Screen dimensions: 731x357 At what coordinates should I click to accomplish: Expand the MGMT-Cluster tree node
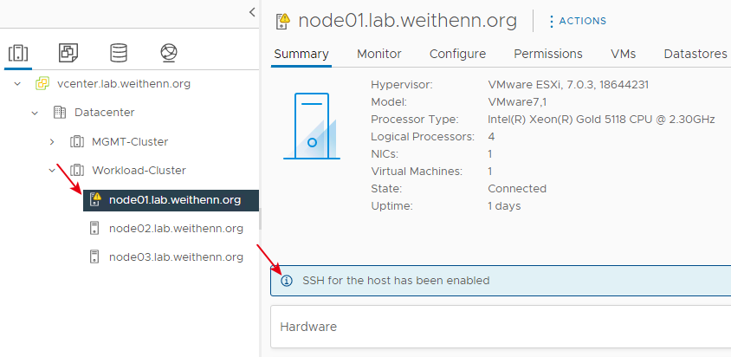click(x=52, y=141)
